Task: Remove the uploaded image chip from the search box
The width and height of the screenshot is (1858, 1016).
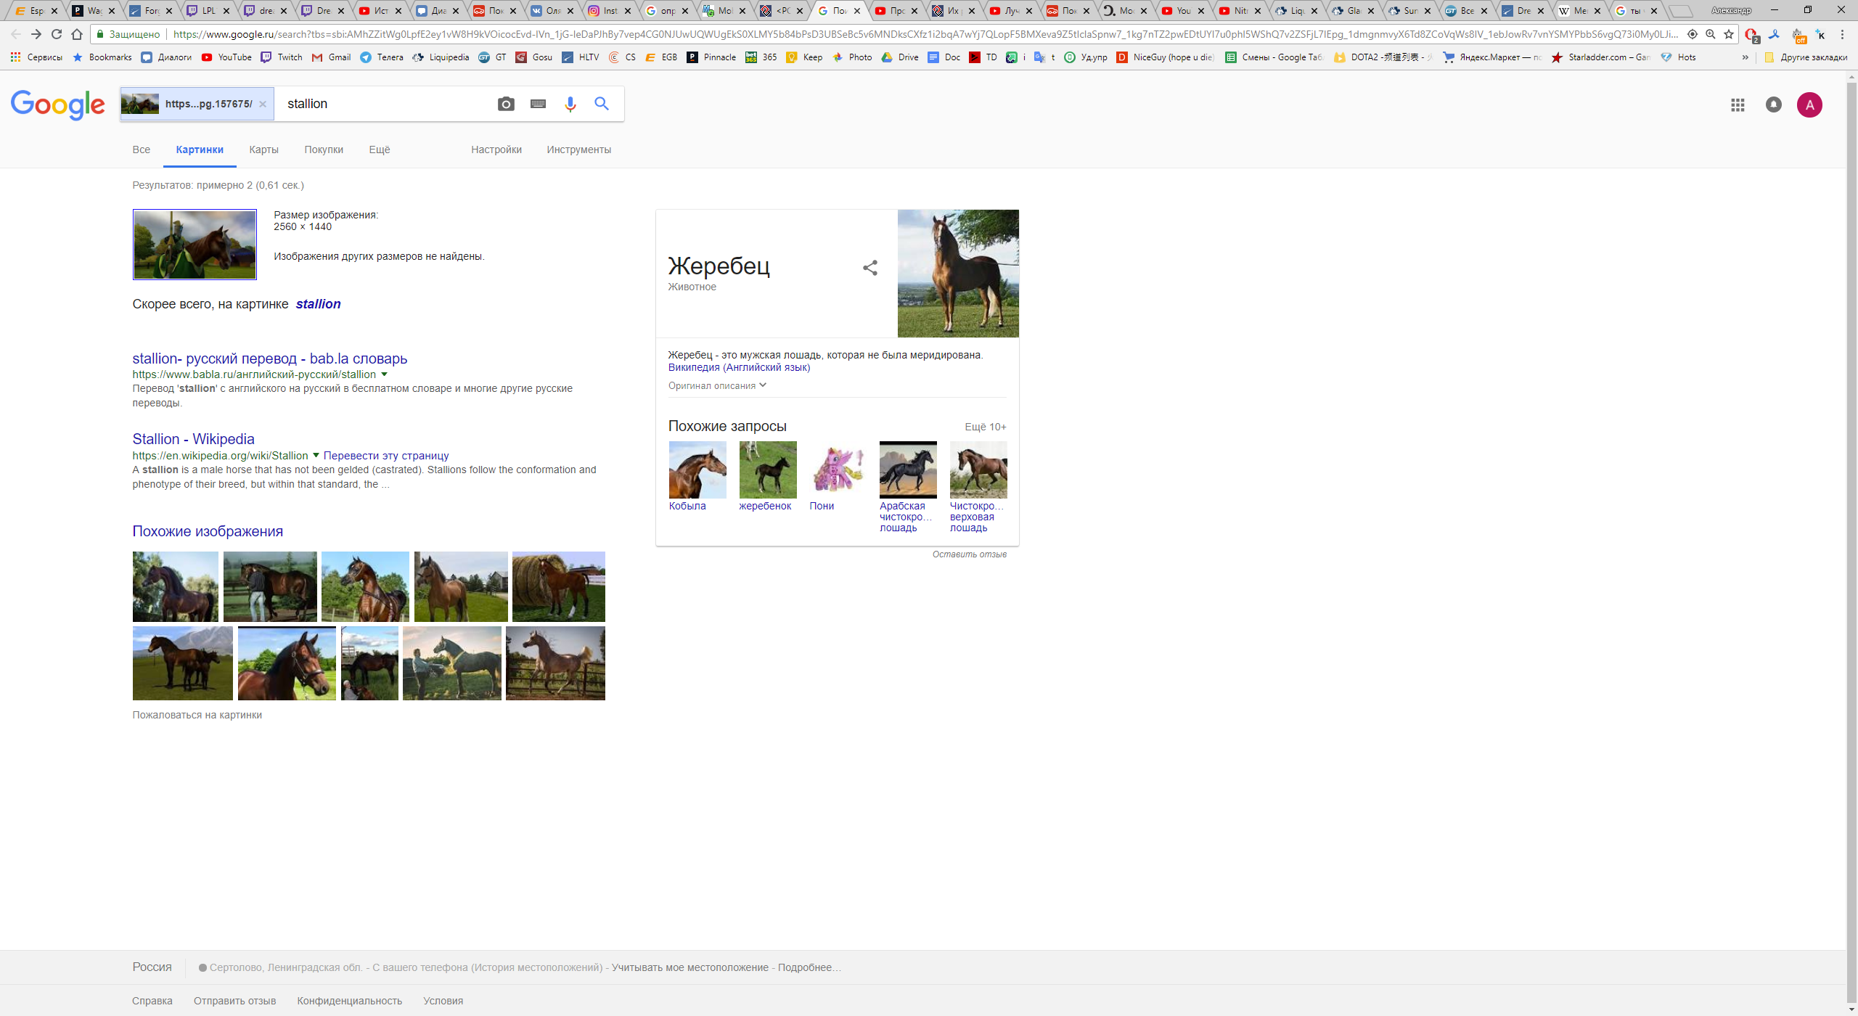Action: tap(263, 104)
